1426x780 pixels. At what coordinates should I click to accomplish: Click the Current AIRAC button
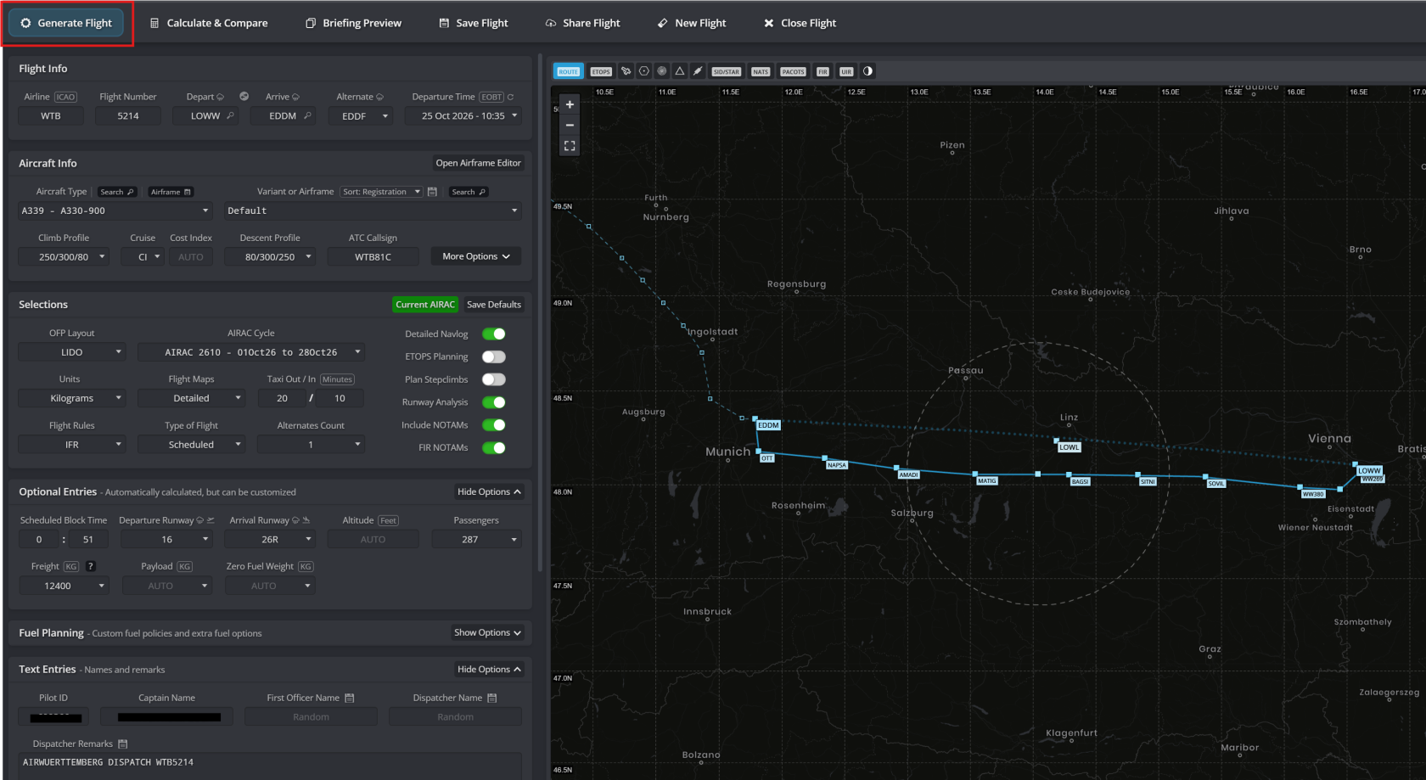[425, 305]
